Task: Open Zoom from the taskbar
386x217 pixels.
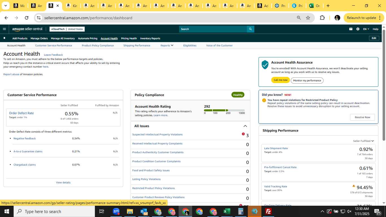Action: 116,211
